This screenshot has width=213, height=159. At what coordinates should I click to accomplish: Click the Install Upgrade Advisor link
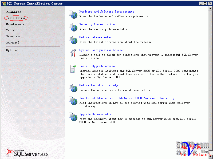pyautogui.click(x=98, y=66)
